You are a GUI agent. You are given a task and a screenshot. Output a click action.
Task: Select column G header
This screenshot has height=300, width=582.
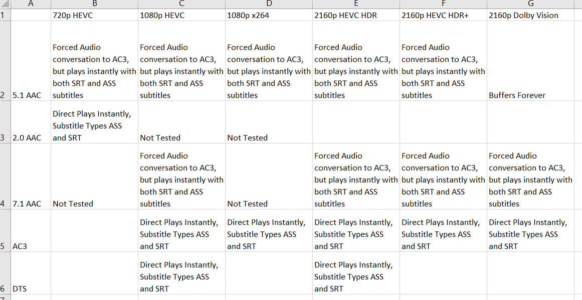531,4
